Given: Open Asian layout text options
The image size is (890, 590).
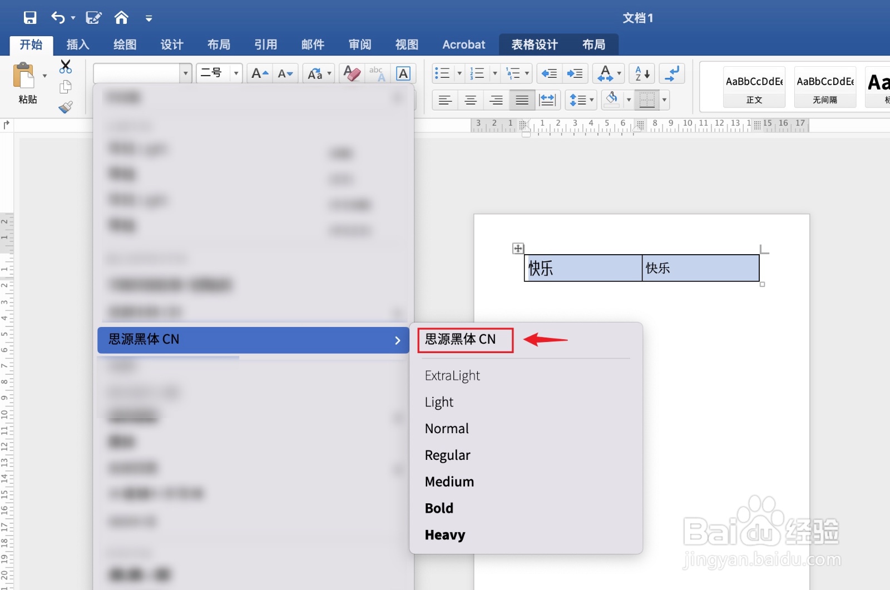Looking at the screenshot, I should click(x=608, y=73).
